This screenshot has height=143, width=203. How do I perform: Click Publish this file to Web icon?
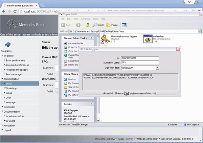click(x=66, y=55)
